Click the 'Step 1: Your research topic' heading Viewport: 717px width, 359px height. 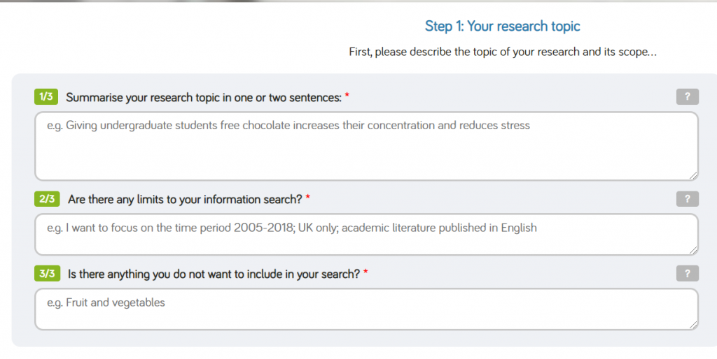point(502,27)
